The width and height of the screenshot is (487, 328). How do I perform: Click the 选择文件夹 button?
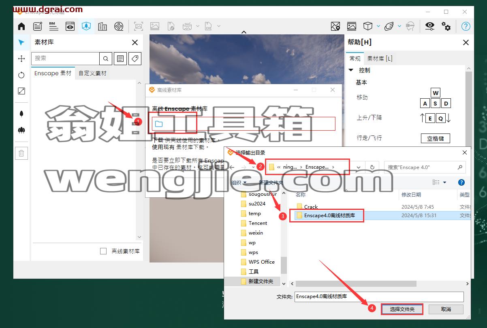click(x=402, y=309)
